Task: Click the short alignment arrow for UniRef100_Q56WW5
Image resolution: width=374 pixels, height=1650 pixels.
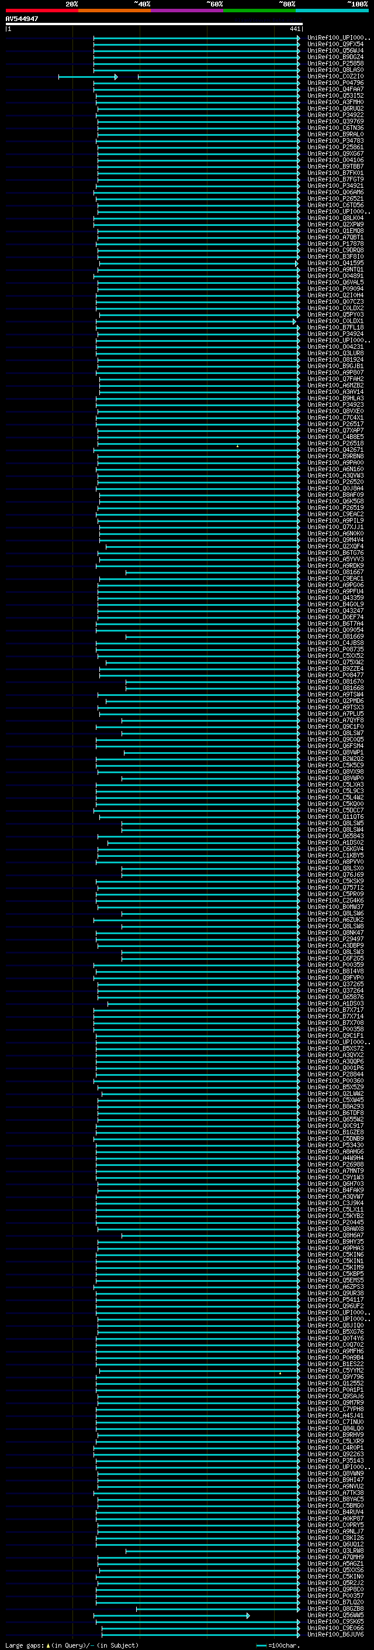Action: (172, 1615)
